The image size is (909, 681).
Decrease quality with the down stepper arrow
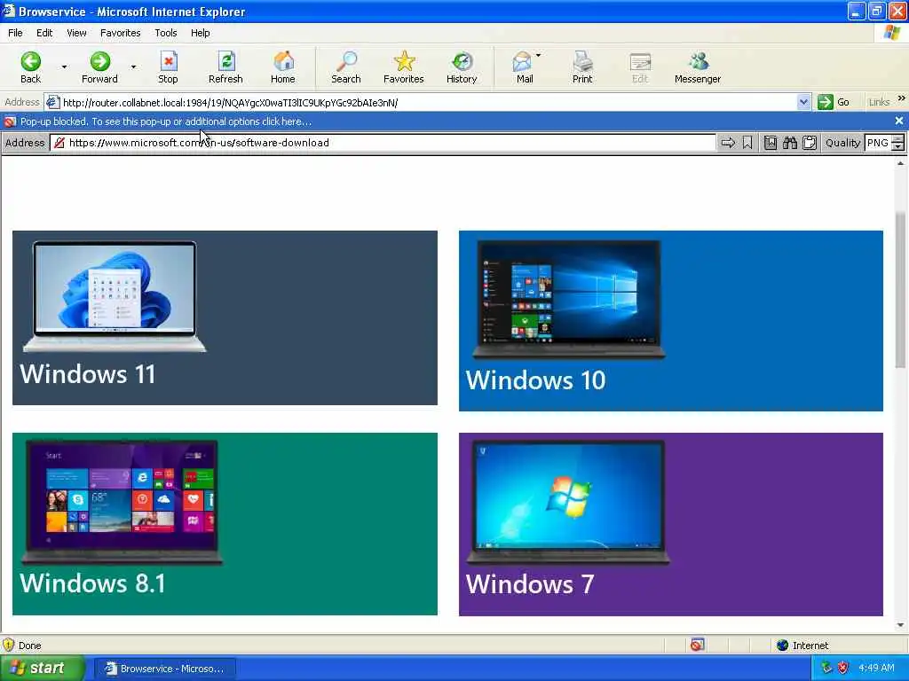898,147
